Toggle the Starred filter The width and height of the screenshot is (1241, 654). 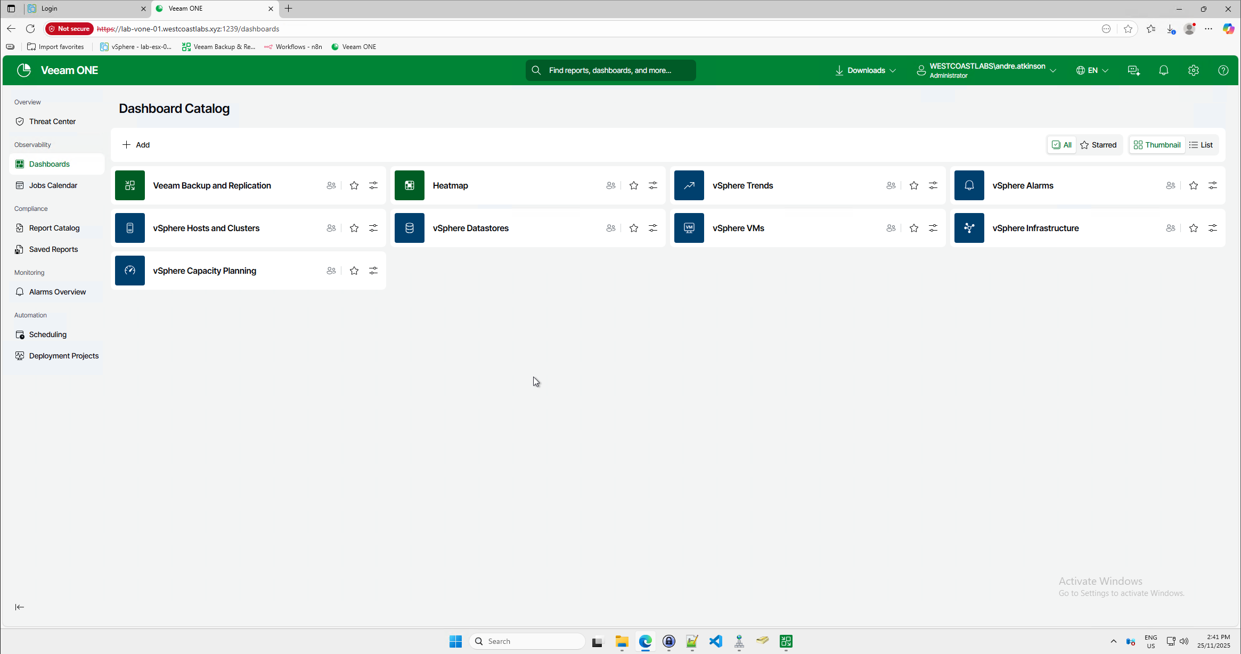tap(1098, 145)
